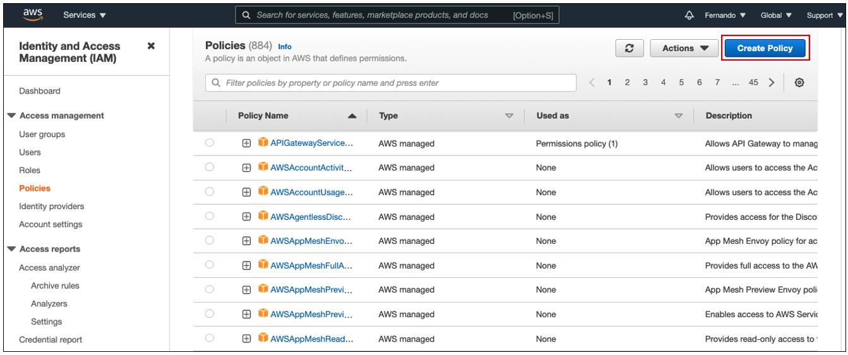Open the Support dropdown menu
Viewport: 848px width, 355px height.
tap(825, 15)
